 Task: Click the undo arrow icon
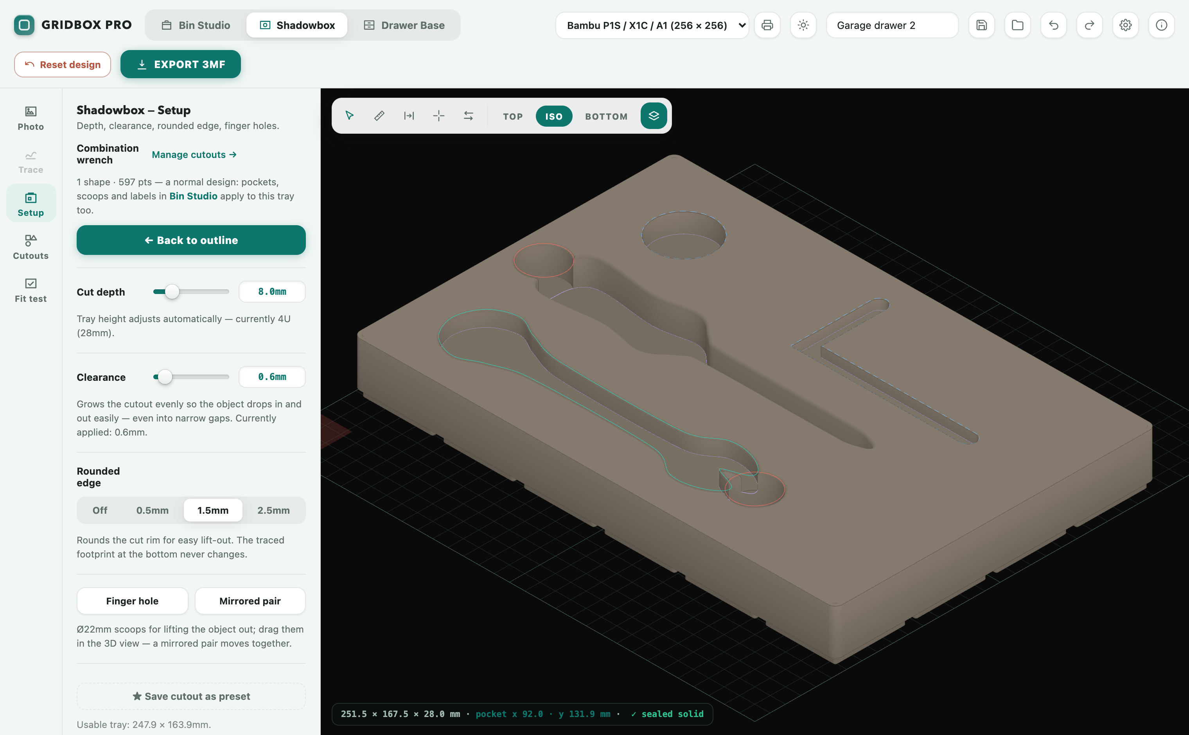1054,25
